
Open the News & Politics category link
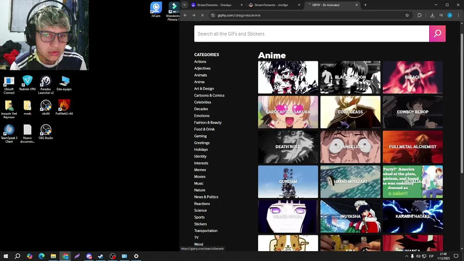pos(206,197)
